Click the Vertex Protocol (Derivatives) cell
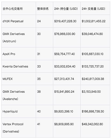 click(13, 128)
